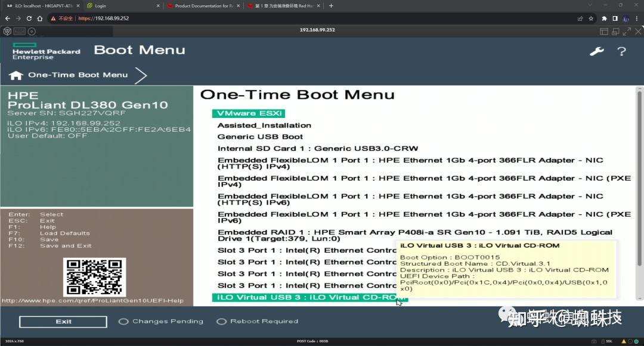
Task: Click the green power status icon bottom right
Action: [636, 341]
